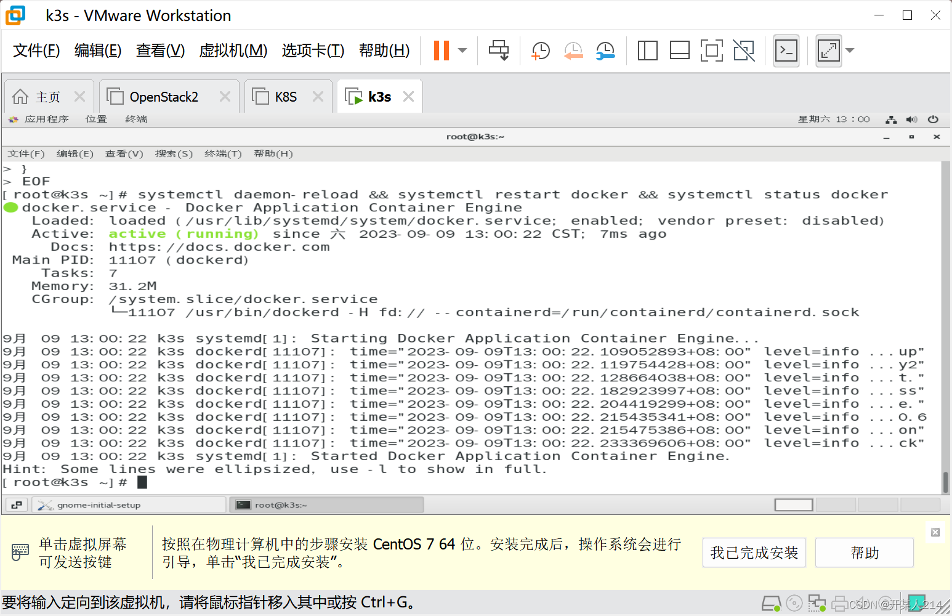Toggle the thumbnail bar view
The image size is (952, 616).
(680, 50)
